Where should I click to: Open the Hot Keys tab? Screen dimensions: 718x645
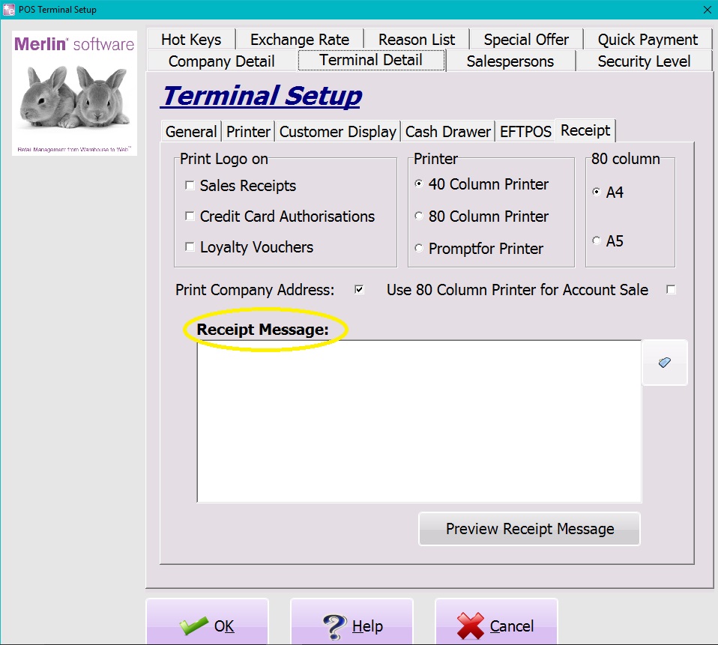tap(191, 39)
